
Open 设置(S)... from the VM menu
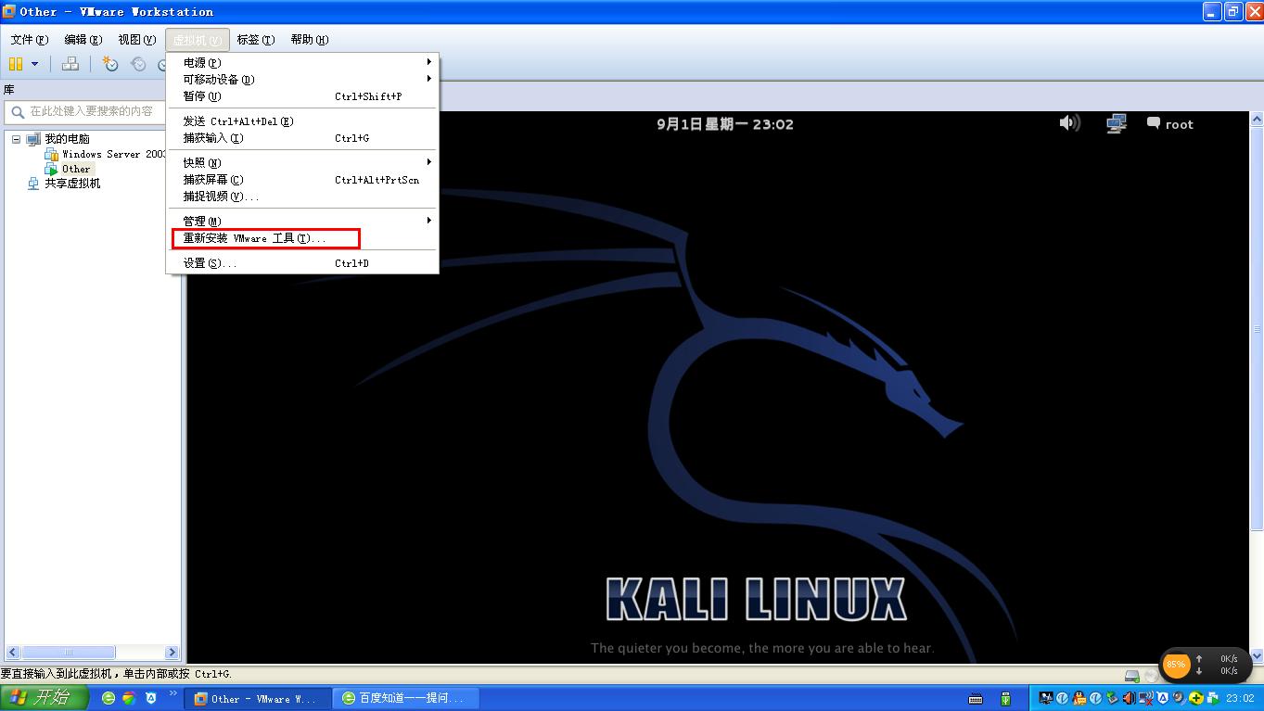coord(302,263)
